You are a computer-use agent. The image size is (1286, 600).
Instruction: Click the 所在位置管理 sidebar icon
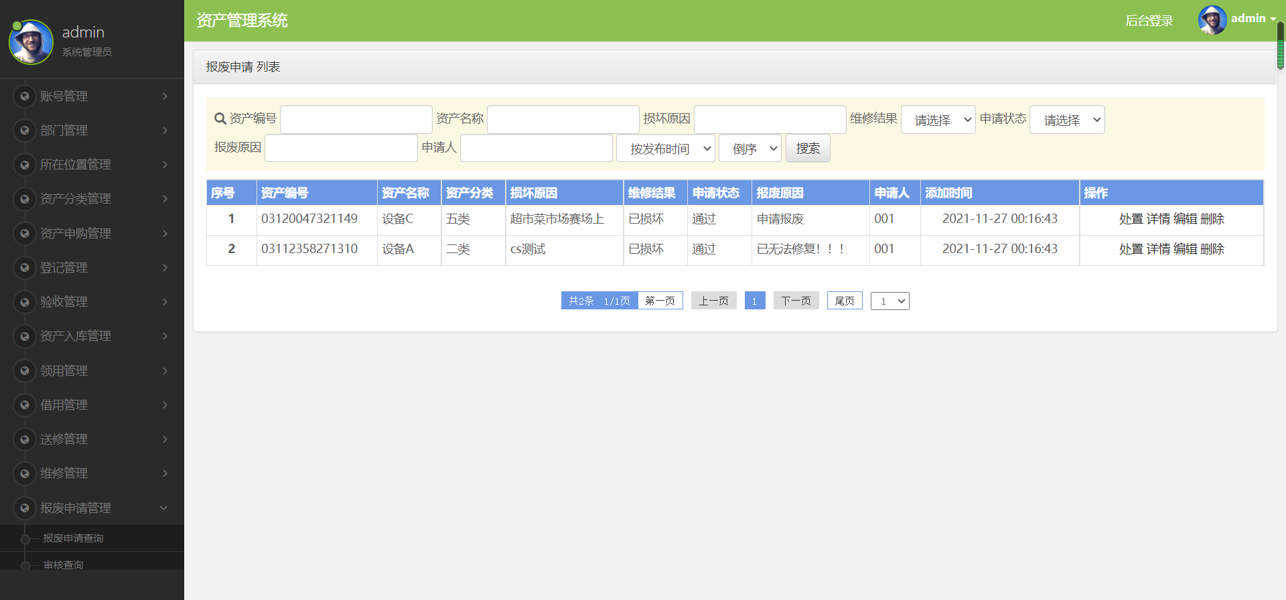25,165
